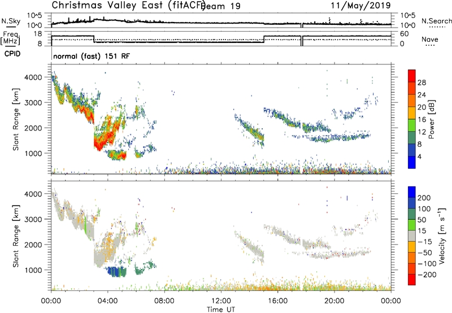Click the "Slant Range [km]" label of velocity panel
This screenshot has height=313, width=452.
(x=16, y=236)
